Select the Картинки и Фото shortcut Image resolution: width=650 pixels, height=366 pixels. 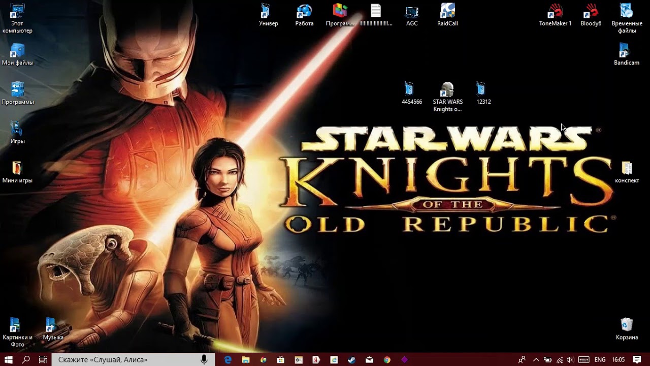point(17,332)
